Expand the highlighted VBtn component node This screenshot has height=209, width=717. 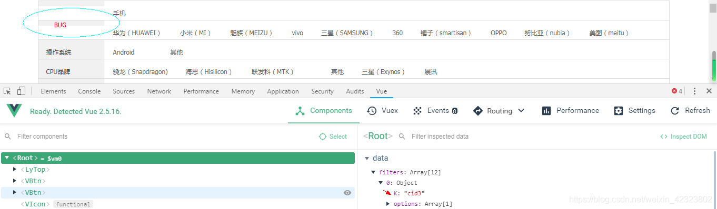click(15, 193)
